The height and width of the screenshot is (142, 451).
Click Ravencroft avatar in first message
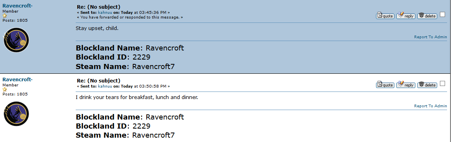coord(16,40)
